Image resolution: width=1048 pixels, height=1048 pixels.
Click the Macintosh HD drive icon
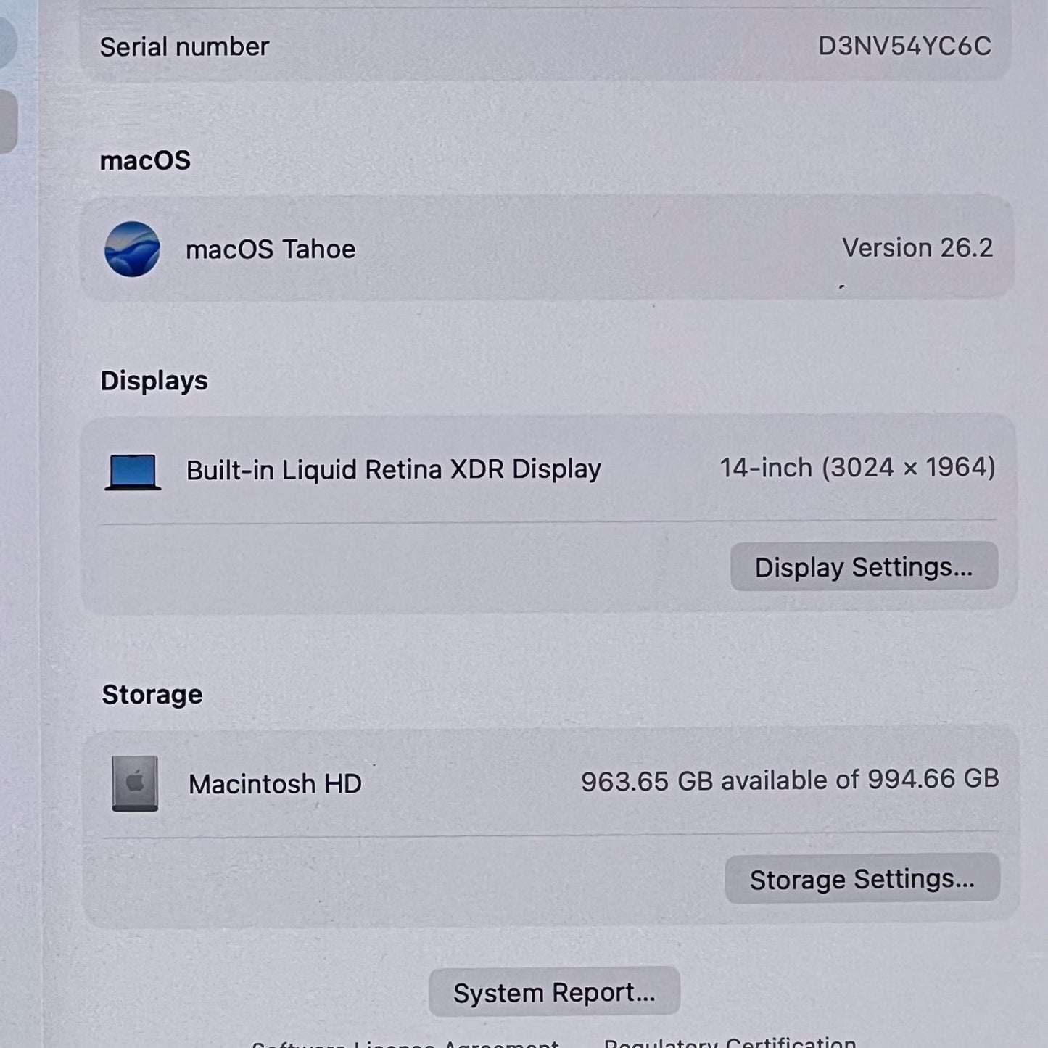135,783
